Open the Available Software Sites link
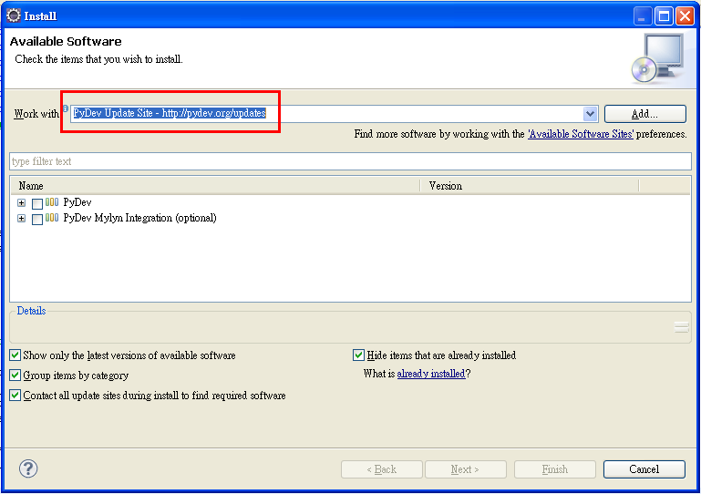The image size is (701, 494). (581, 134)
